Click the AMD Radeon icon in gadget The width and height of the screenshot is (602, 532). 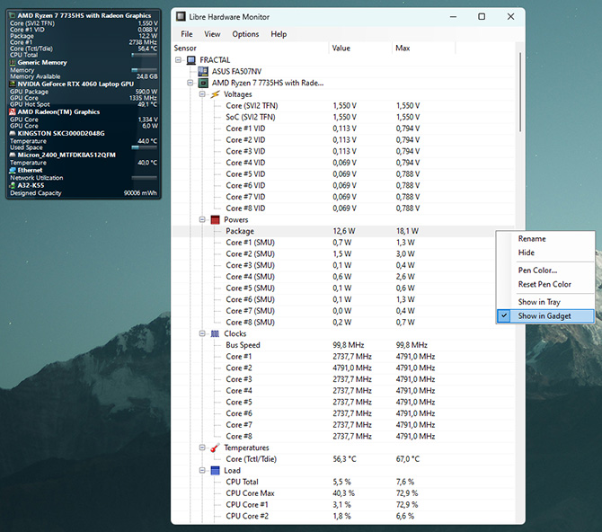13,111
